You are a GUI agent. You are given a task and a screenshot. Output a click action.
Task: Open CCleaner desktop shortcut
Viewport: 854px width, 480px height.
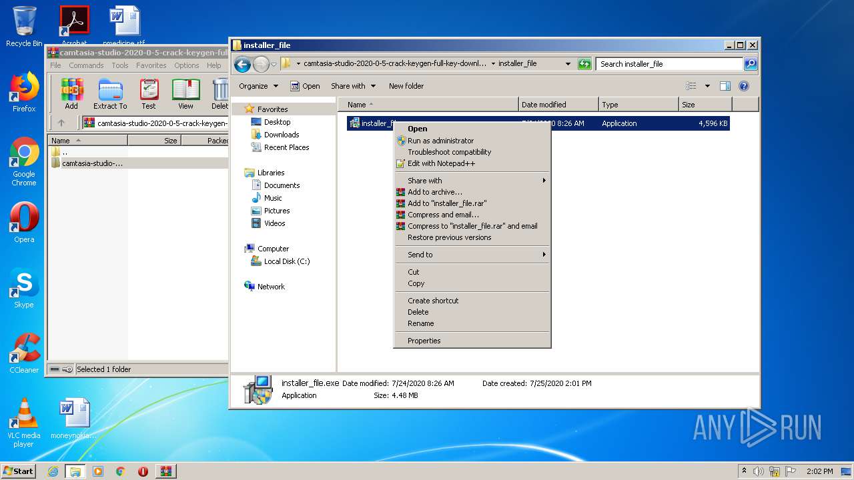tap(24, 353)
